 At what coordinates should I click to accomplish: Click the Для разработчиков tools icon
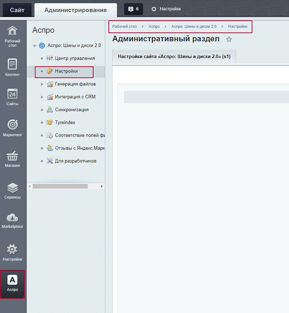pos(49,161)
